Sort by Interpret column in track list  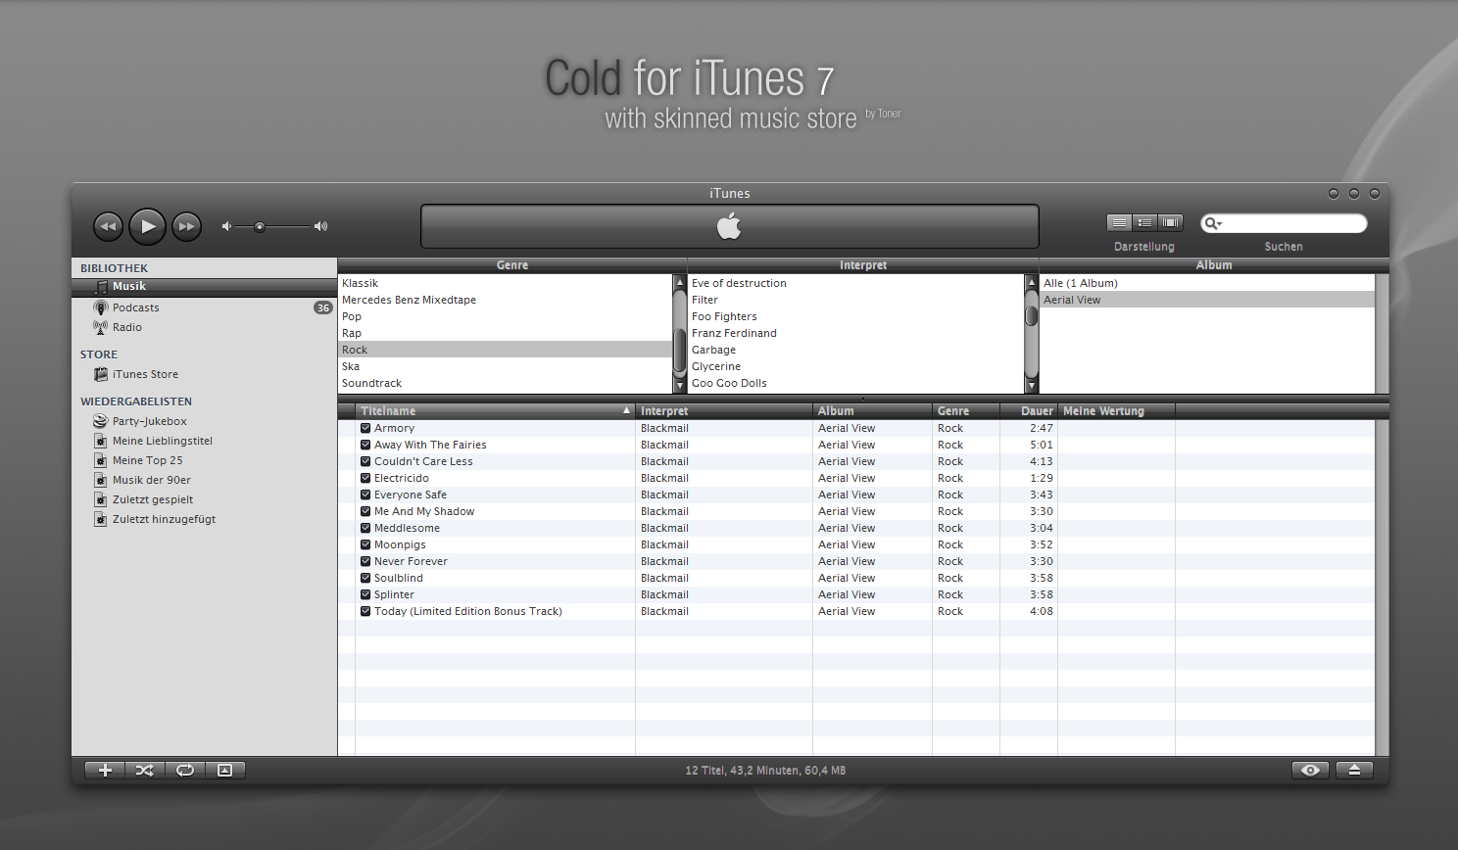pyautogui.click(x=724, y=411)
